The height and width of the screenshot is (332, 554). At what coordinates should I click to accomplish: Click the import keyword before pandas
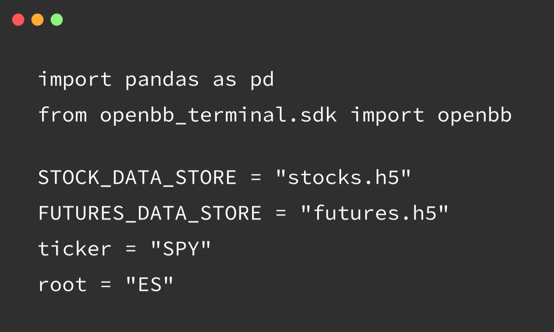point(75,79)
